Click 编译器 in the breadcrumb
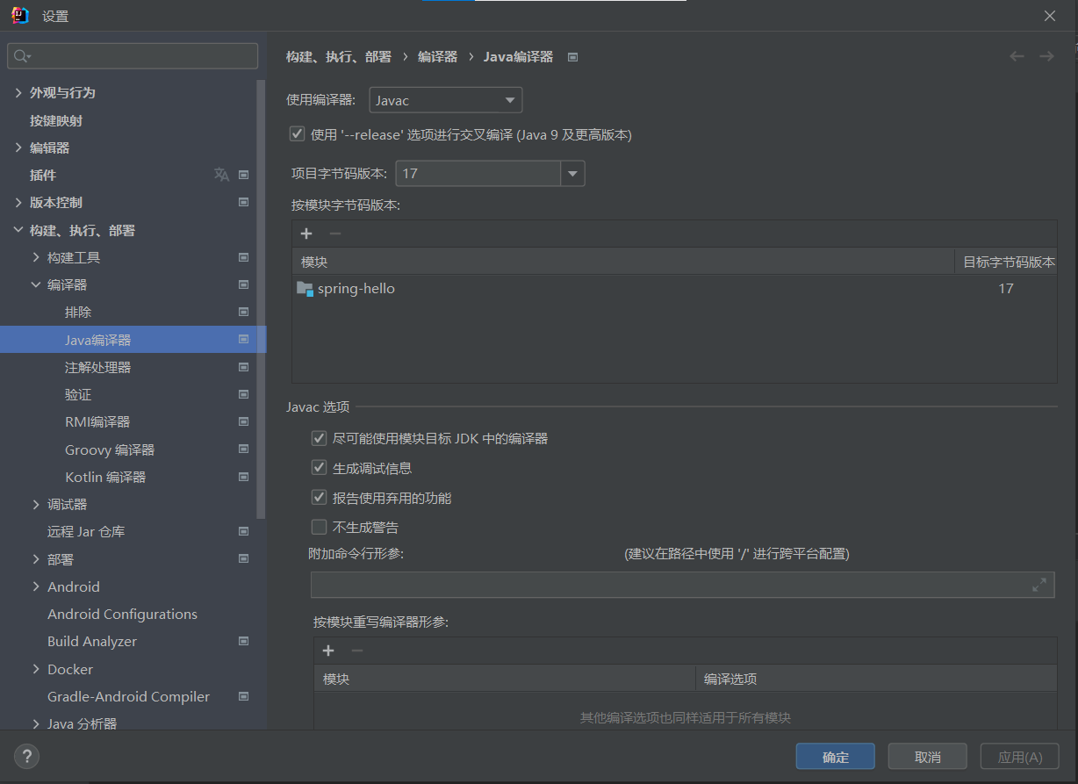 [x=437, y=56]
